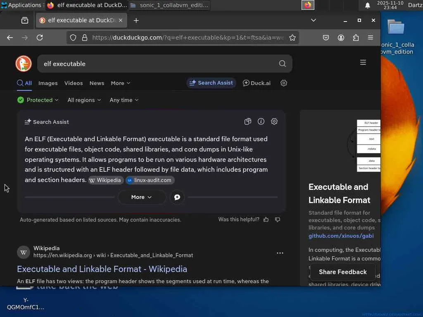423x317 pixels.
Task: Toggle the Search Assist button
Action: tap(211, 83)
